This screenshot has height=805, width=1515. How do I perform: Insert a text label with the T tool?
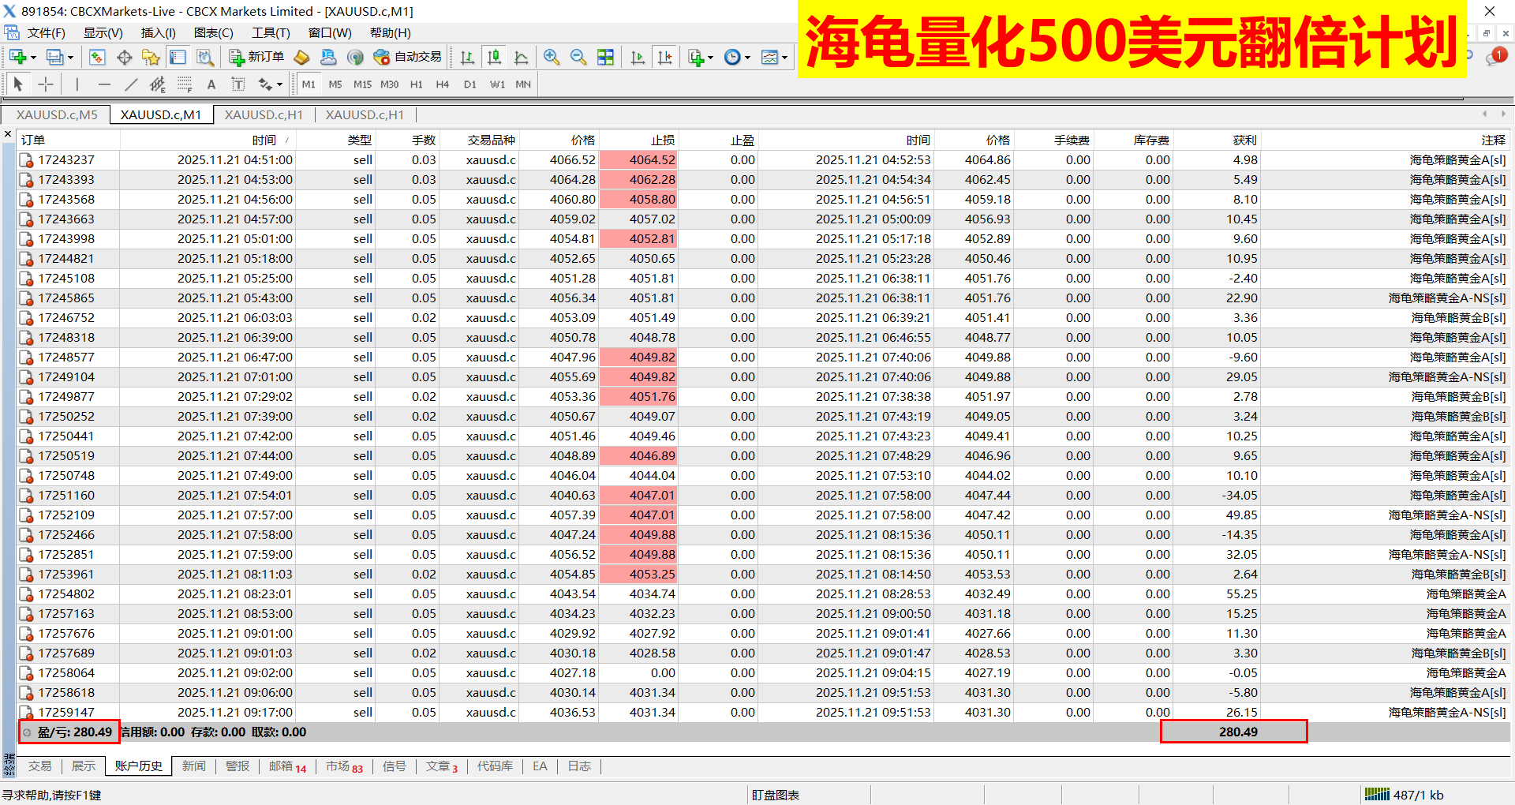[238, 84]
